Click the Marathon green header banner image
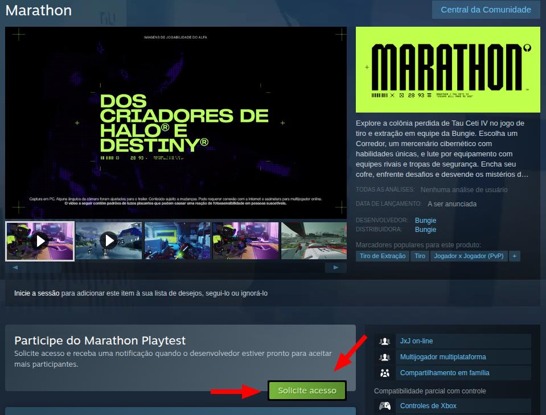Image resolution: width=546 pixels, height=415 pixels. click(448, 69)
